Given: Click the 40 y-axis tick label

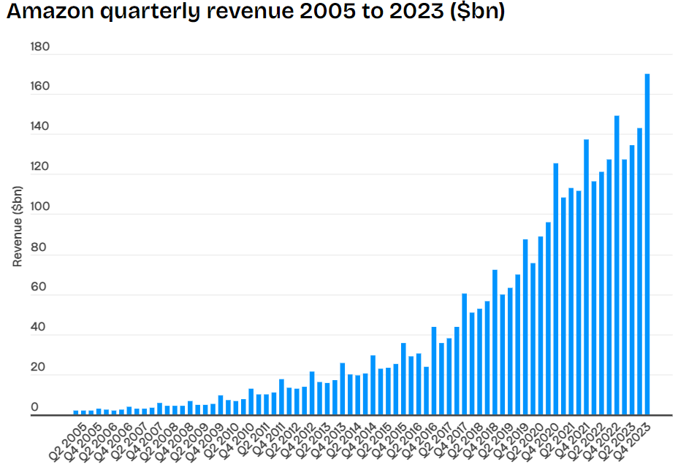Looking at the screenshot, I should [39, 327].
